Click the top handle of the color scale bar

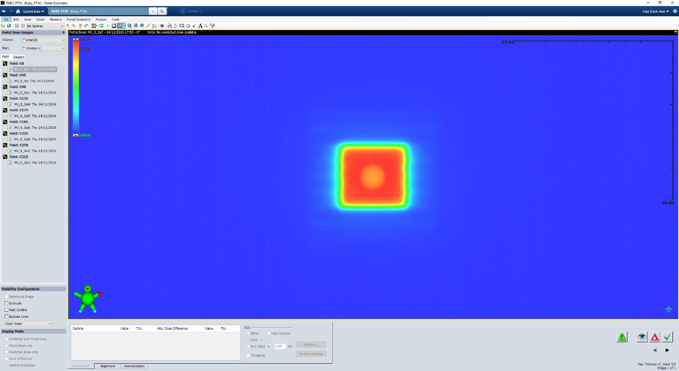(x=76, y=39)
